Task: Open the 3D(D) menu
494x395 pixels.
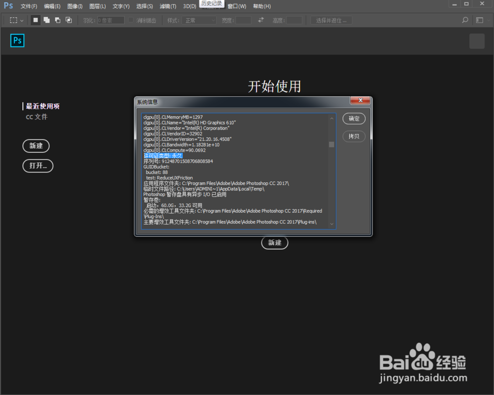Action: 190,6
